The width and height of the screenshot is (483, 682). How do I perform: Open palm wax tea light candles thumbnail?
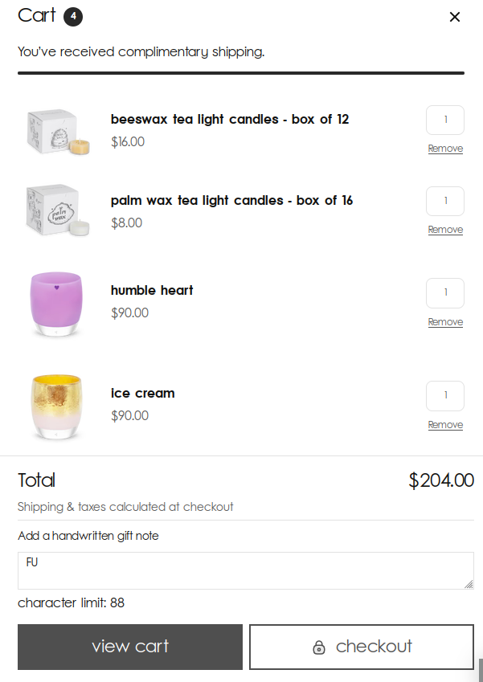pos(56,211)
